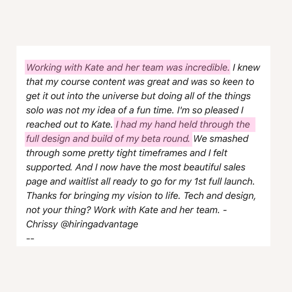Click the @hiringadvantage handle
The height and width of the screenshot is (292, 292).
(x=99, y=224)
